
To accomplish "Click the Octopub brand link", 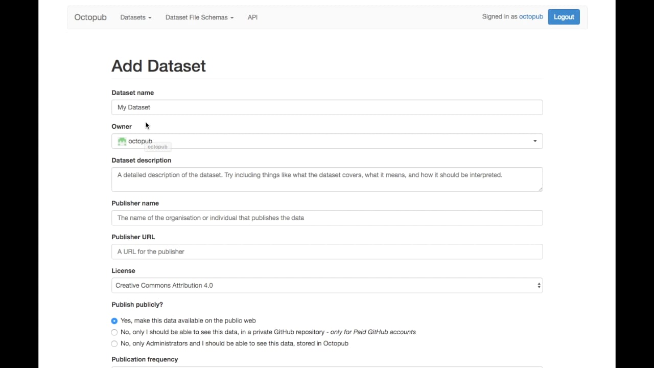I will pyautogui.click(x=90, y=17).
